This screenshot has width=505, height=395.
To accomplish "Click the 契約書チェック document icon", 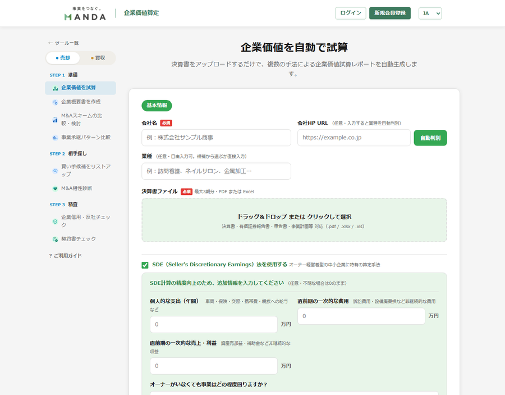I will (56, 239).
